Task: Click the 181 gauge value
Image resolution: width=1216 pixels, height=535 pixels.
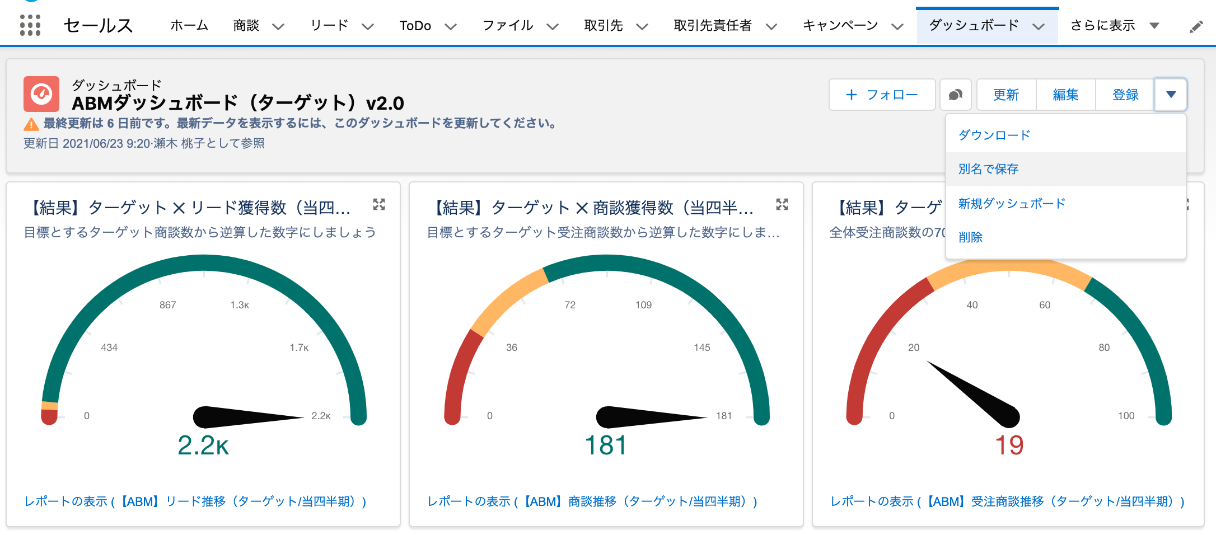Action: [x=606, y=445]
